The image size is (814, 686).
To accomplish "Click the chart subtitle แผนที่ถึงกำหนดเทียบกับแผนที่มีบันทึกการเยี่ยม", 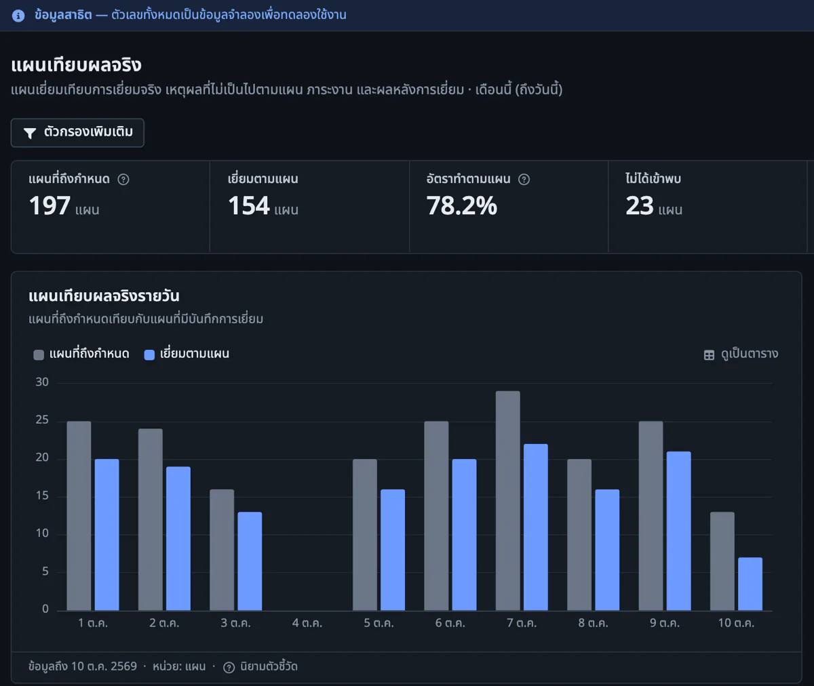I will [146, 319].
